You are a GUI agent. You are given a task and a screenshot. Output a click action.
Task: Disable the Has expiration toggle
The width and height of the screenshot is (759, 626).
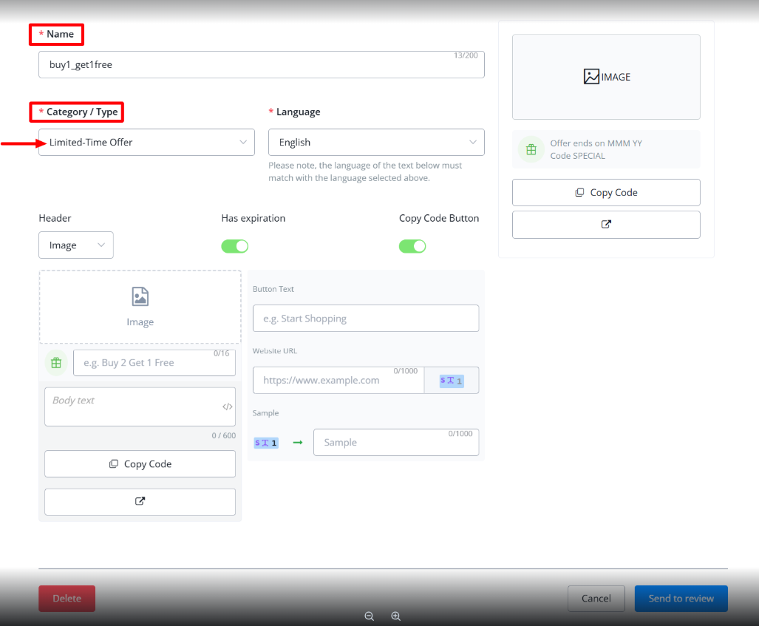coord(234,246)
